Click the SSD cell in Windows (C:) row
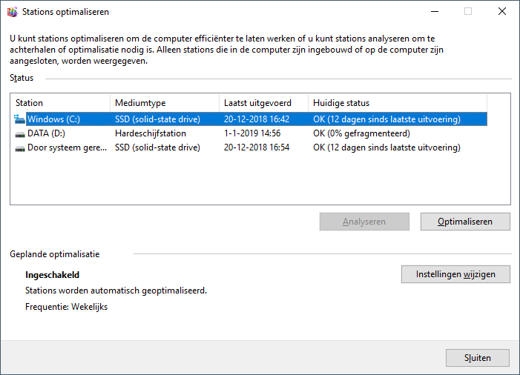The width and height of the screenshot is (520, 375). click(x=157, y=119)
